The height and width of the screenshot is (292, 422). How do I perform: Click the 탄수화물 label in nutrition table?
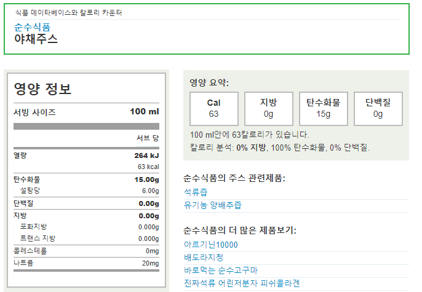point(26,180)
